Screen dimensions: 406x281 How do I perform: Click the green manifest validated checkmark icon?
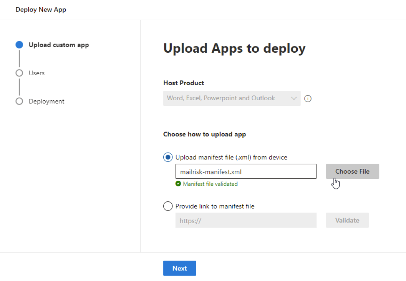tap(178, 184)
